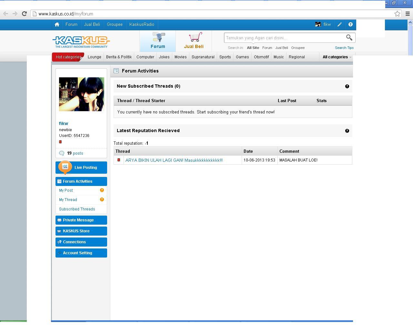Open Jual Beli in the top navigation bar
The height and width of the screenshot is (330, 413).
click(92, 24)
